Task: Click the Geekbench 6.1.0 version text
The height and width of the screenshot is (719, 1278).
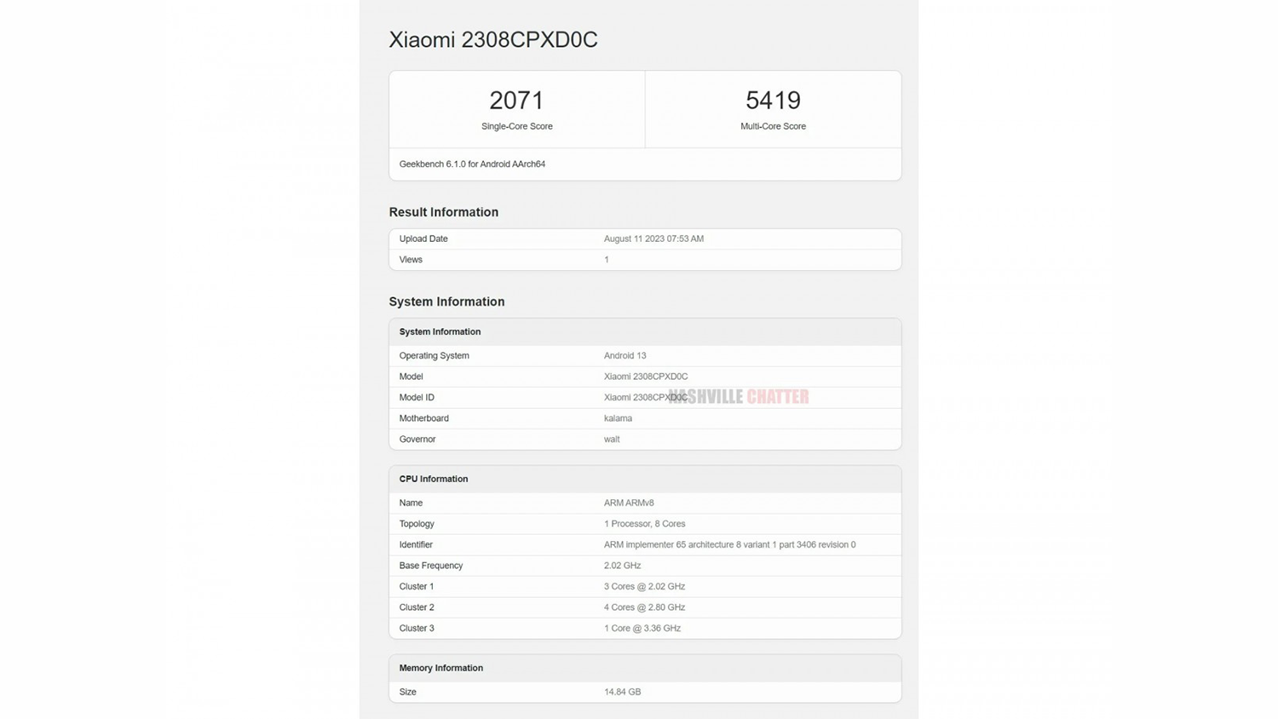Action: (x=472, y=164)
